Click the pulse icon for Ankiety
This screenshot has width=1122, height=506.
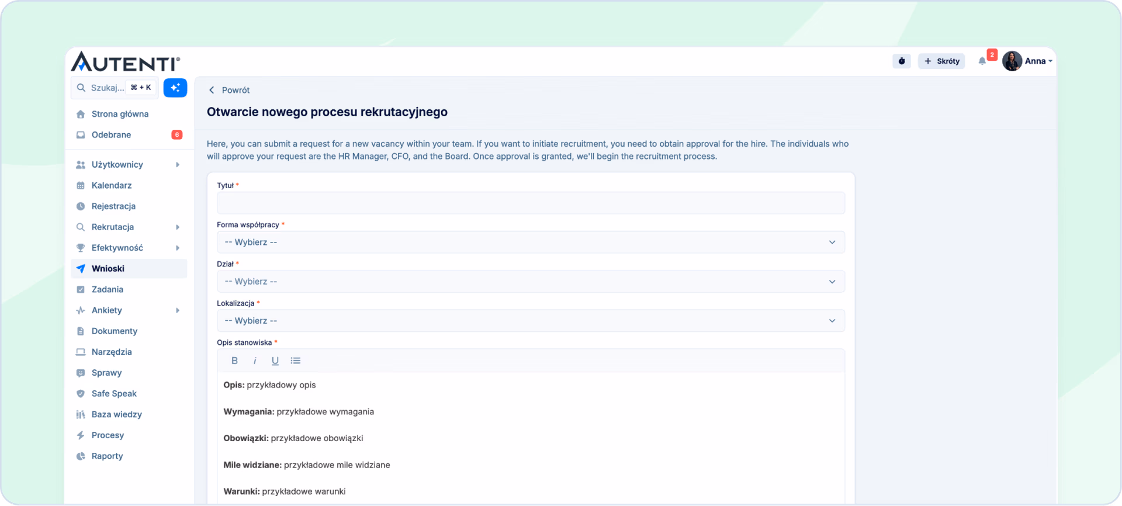[x=81, y=310]
